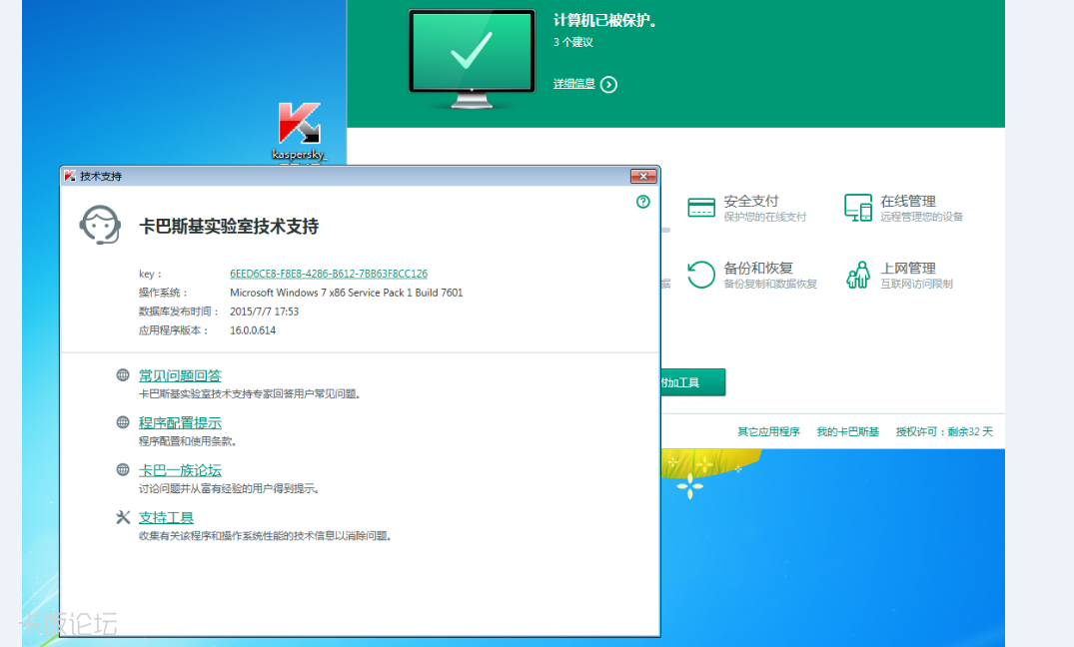Open the 安全支付 credit card icon
Image resolution: width=1074 pixels, height=647 pixels.
(x=701, y=208)
